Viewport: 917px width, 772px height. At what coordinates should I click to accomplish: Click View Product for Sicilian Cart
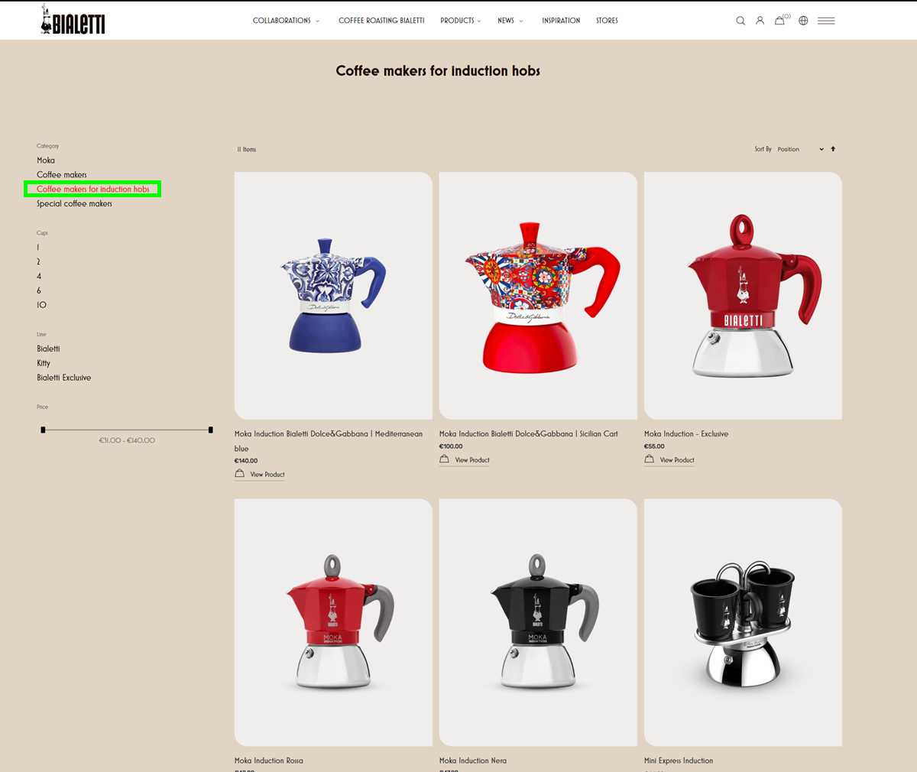pyautogui.click(x=472, y=460)
